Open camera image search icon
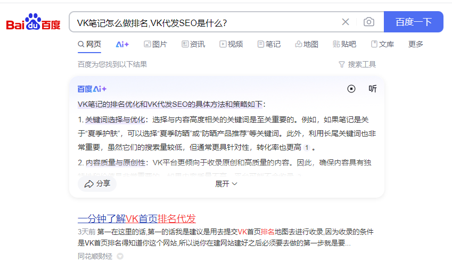This screenshot has height=271, width=452. point(369,22)
